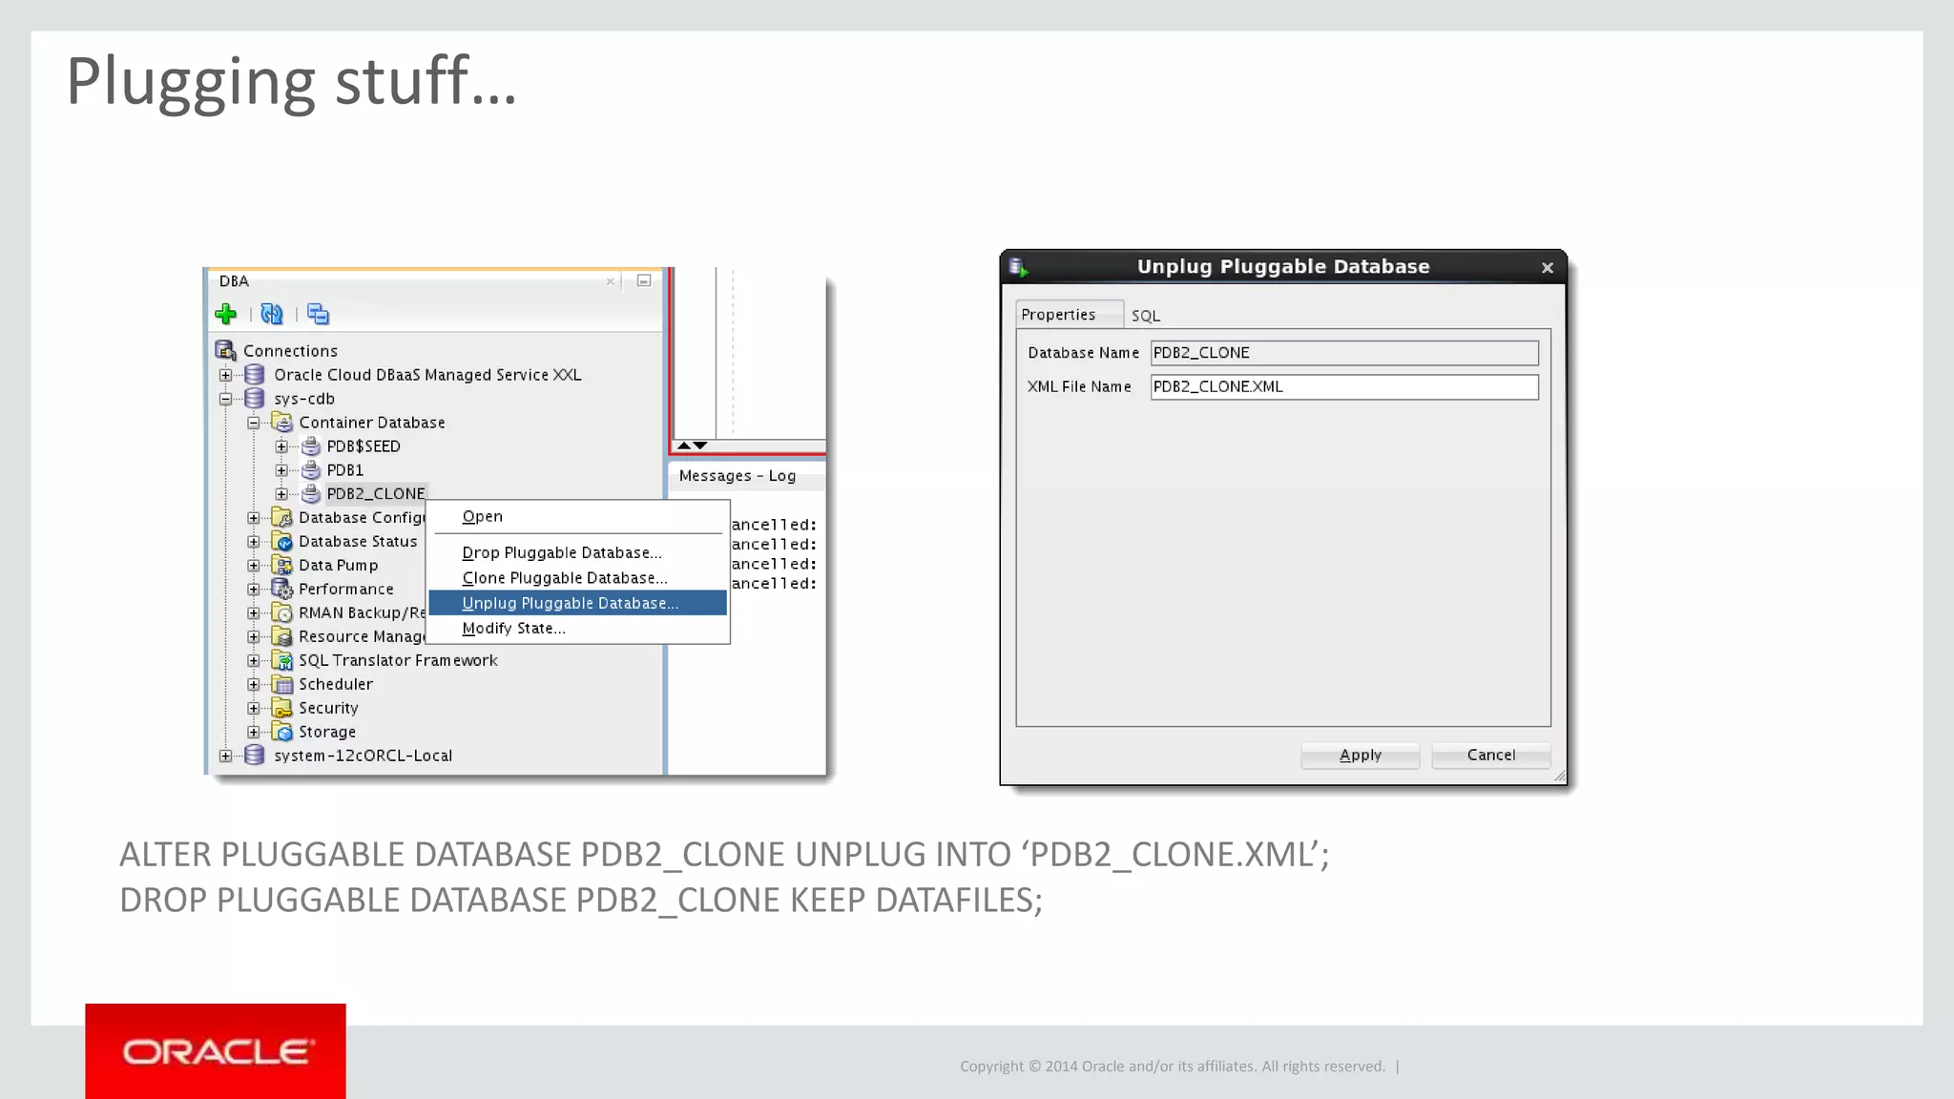Expand the Scheduler node
The height and width of the screenshot is (1099, 1954).
click(254, 684)
